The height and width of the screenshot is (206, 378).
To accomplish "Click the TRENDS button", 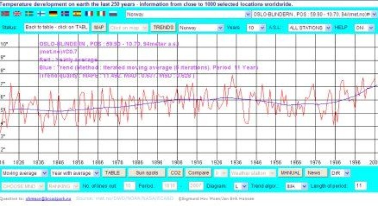I will pos(163,27).
